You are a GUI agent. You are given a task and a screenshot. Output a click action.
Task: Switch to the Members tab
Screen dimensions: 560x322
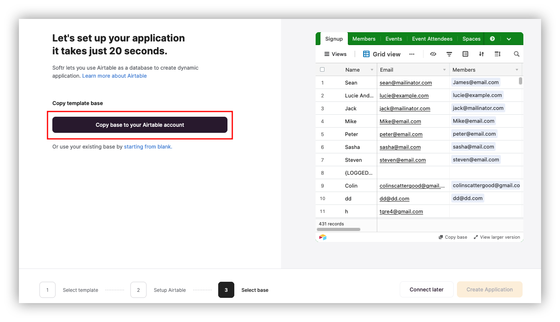click(x=364, y=39)
